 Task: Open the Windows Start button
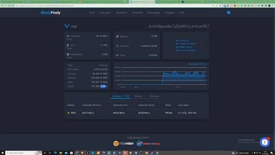pyautogui.click(x=2, y=153)
